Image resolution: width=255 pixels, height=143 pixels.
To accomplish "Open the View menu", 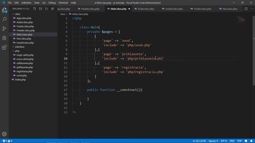I will pyautogui.click(x=37, y=3).
